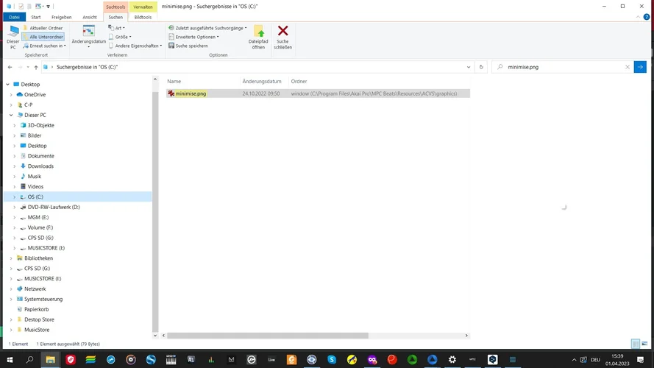Open the Windows Start button
The width and height of the screenshot is (654, 368).
(10, 360)
